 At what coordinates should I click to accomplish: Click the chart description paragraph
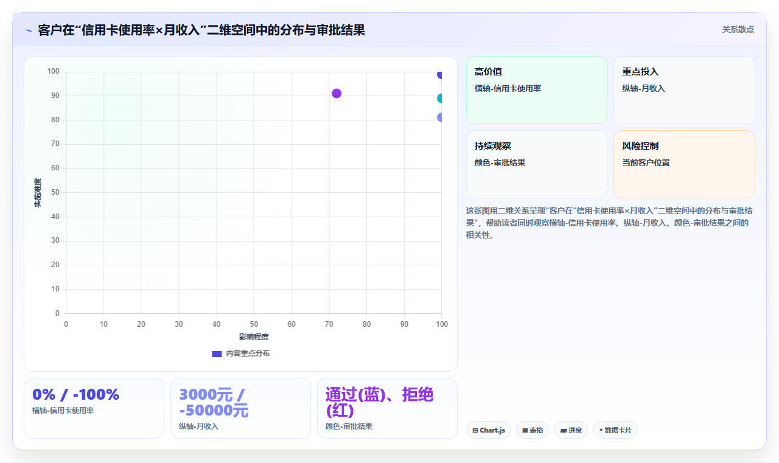610,223
